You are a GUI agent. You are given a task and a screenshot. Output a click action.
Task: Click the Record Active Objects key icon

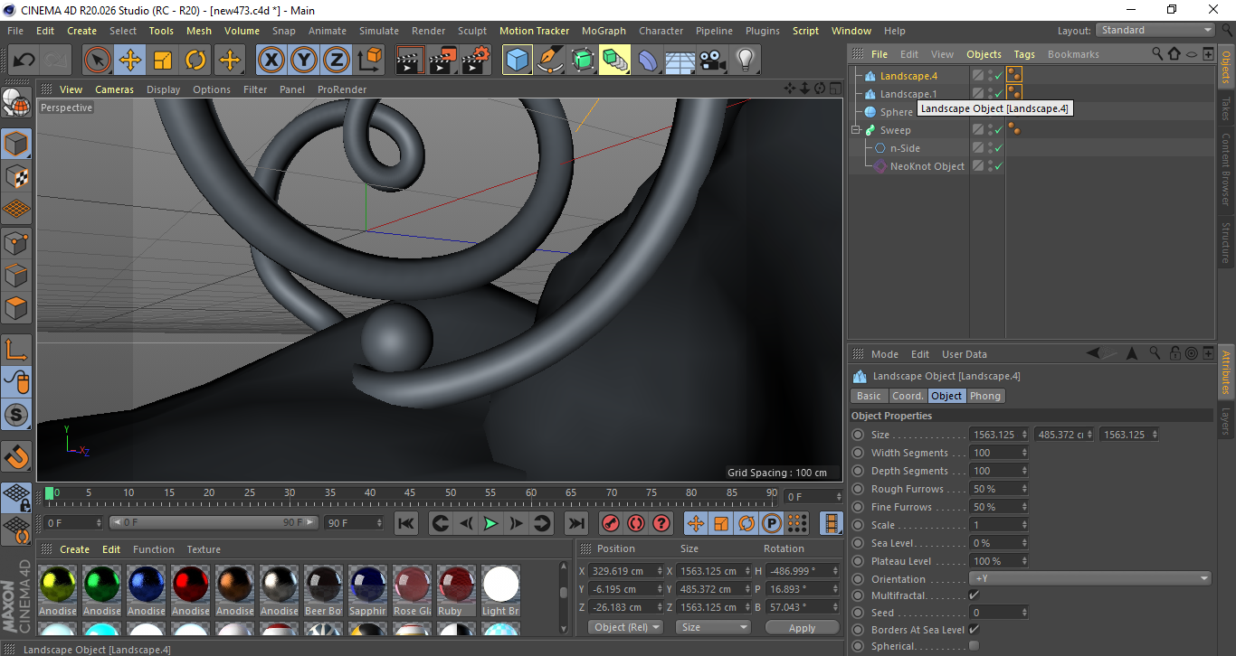(x=611, y=523)
